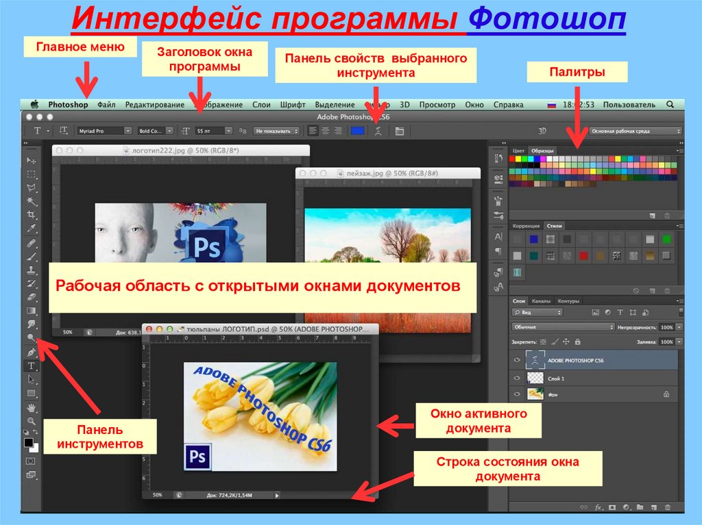Select the Rectangle shape tool
The width and height of the screenshot is (702, 525).
point(31,394)
